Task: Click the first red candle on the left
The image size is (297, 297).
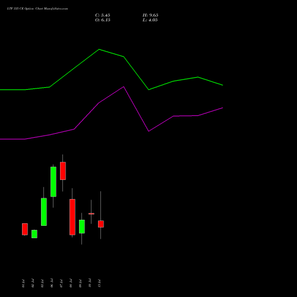Action: pyautogui.click(x=25, y=229)
